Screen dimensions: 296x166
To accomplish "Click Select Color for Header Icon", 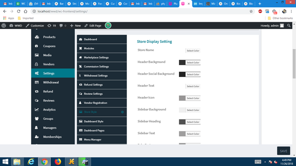I will [x=193, y=98].
